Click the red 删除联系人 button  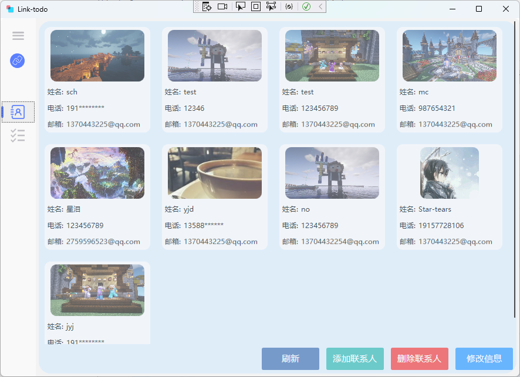tap(420, 359)
